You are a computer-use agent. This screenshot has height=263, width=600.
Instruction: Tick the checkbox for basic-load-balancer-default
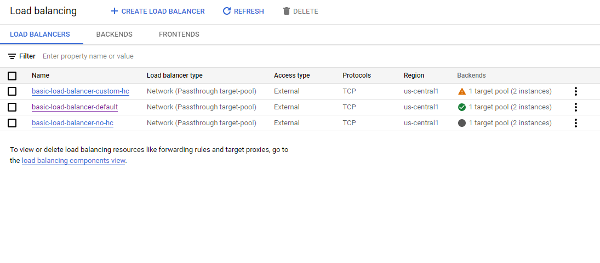(x=12, y=107)
